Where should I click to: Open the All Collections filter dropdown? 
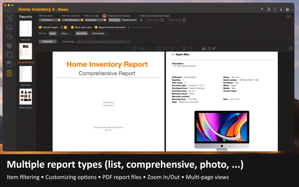(x=73, y=20)
